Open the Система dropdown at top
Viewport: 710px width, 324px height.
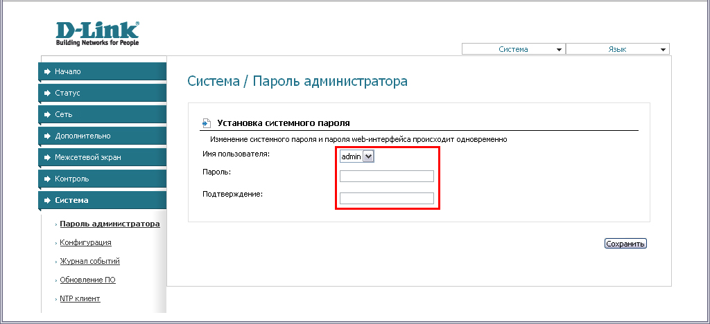[x=514, y=49]
